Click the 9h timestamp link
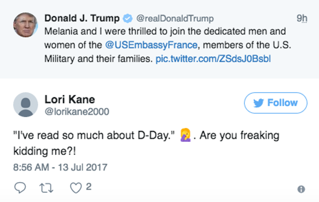This screenshot has width=319, height=202. click(x=302, y=19)
